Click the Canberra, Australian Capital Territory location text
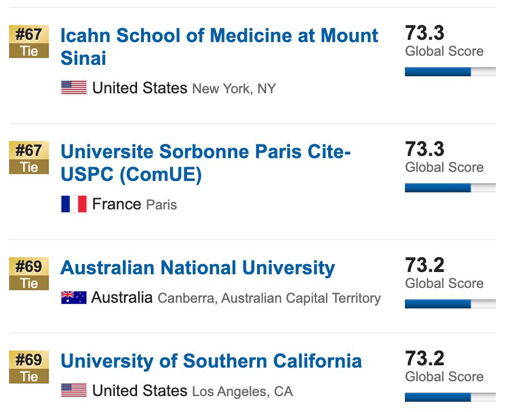 coord(268,298)
